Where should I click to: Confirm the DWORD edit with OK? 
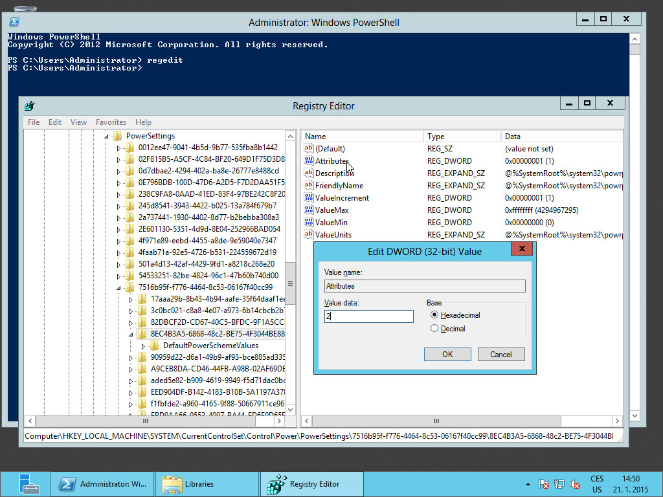pyautogui.click(x=447, y=355)
